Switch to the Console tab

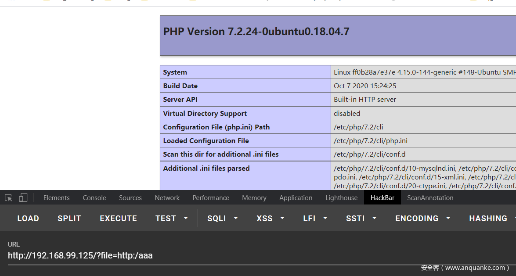94,198
